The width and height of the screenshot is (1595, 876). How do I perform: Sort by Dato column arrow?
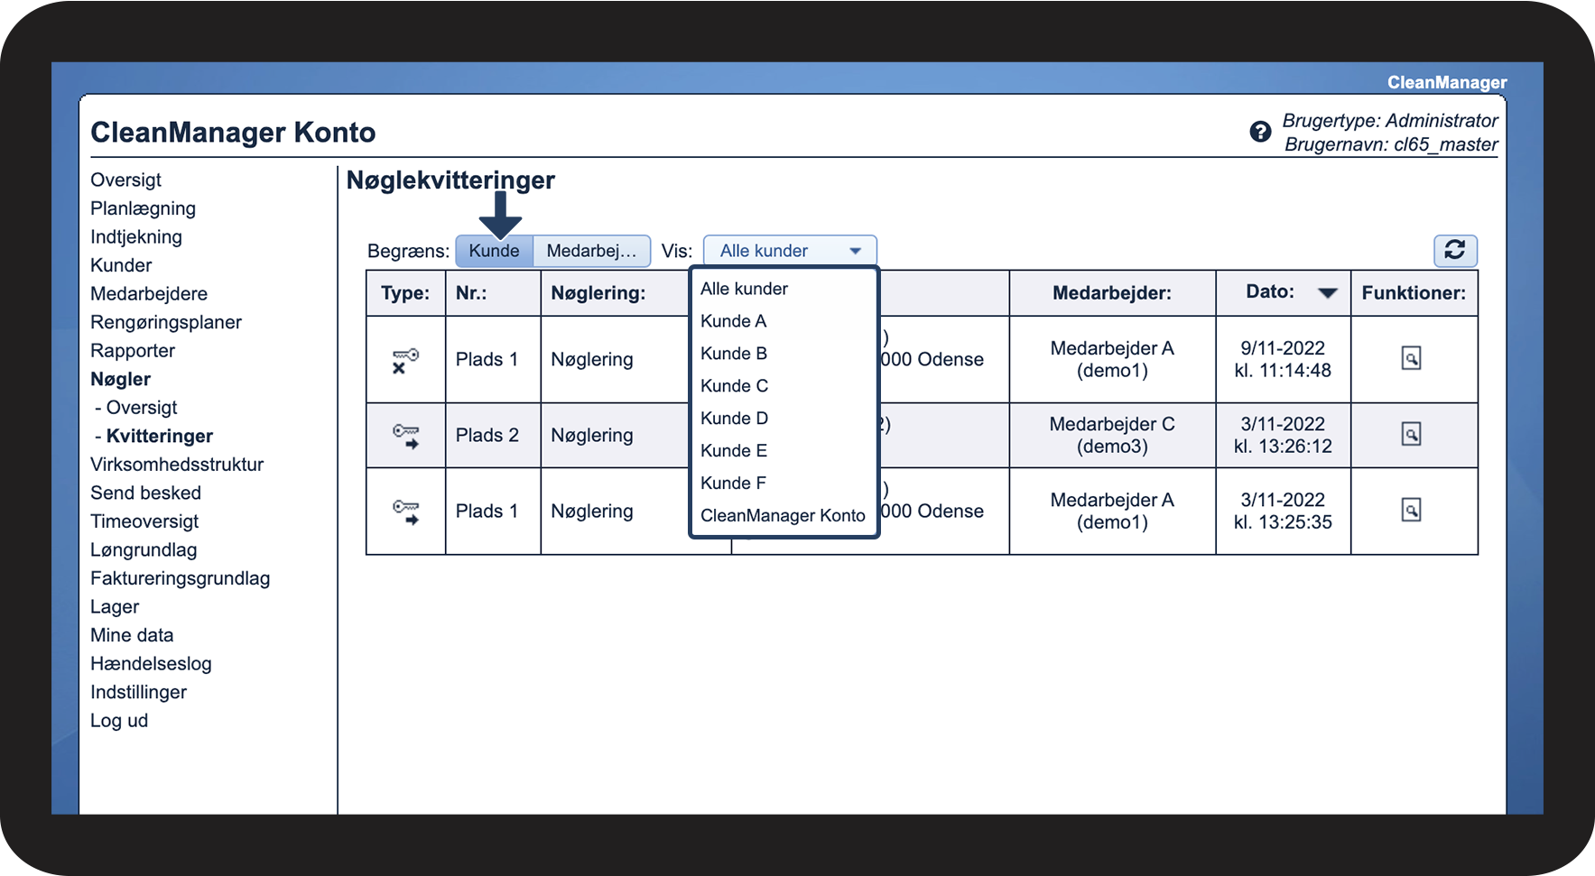(x=1327, y=292)
